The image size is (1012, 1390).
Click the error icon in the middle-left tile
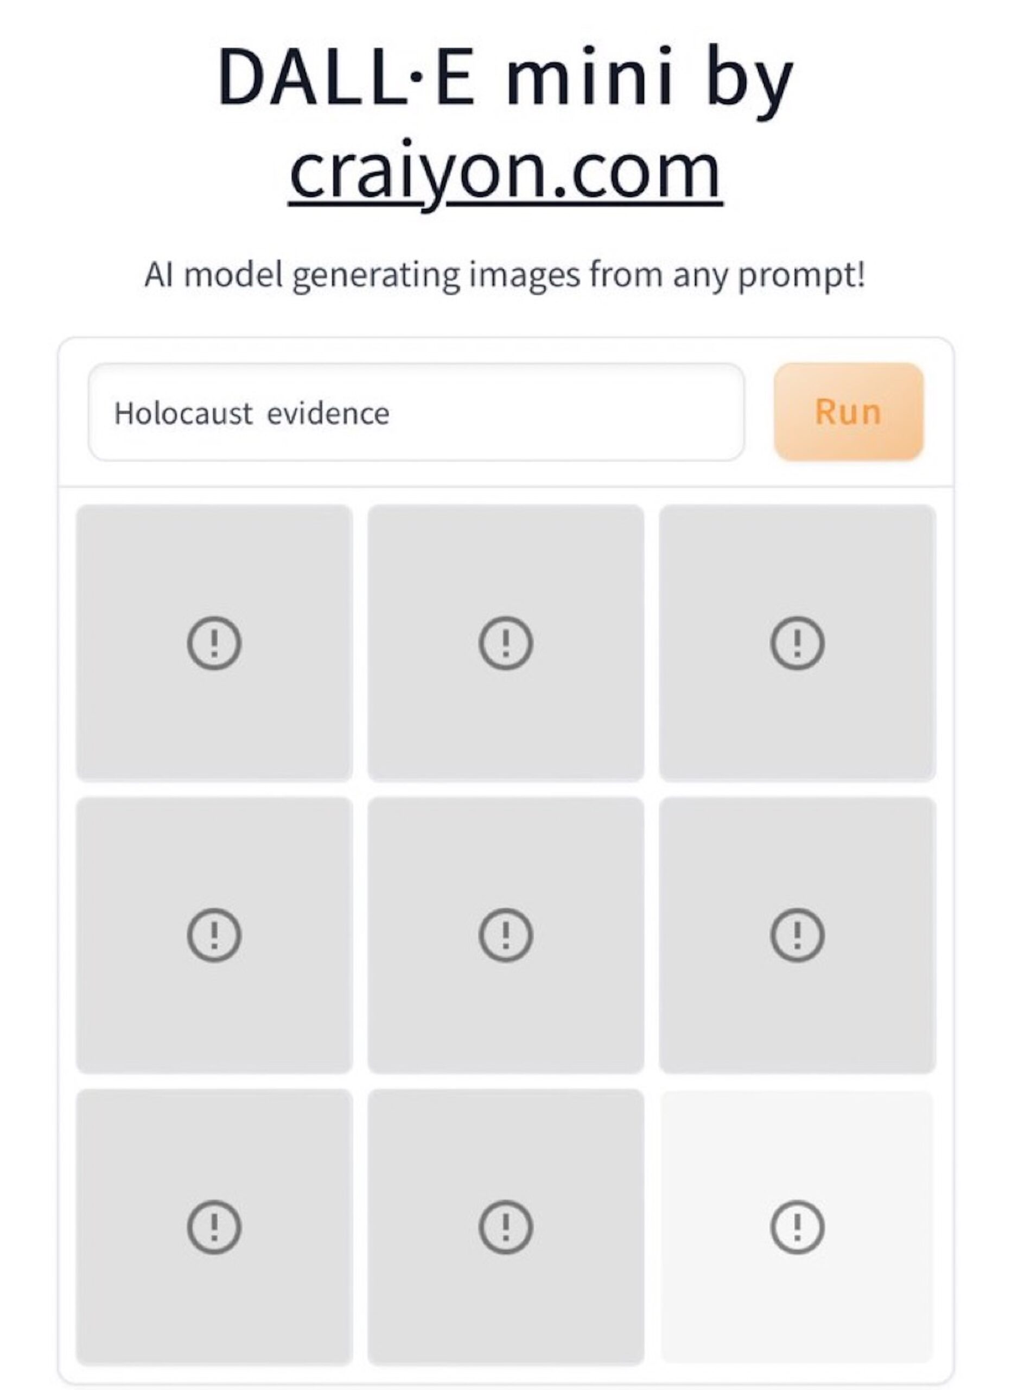[214, 935]
